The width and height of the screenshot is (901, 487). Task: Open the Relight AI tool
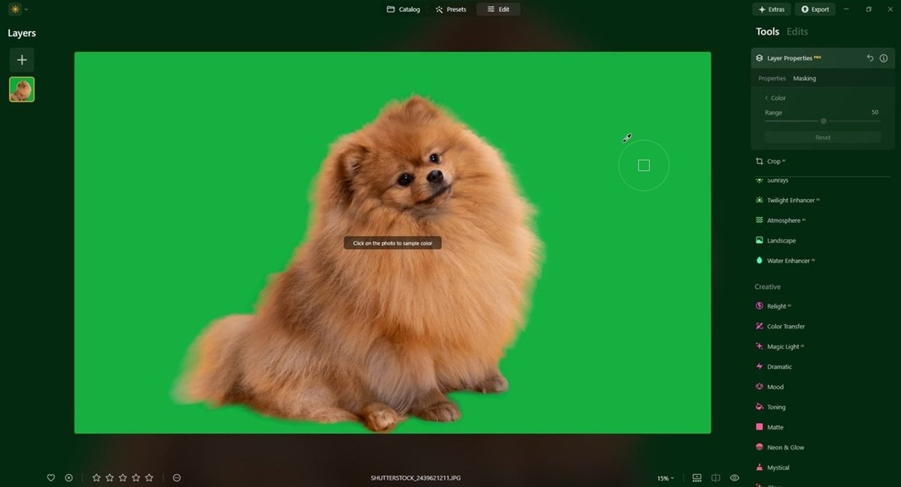coord(777,306)
